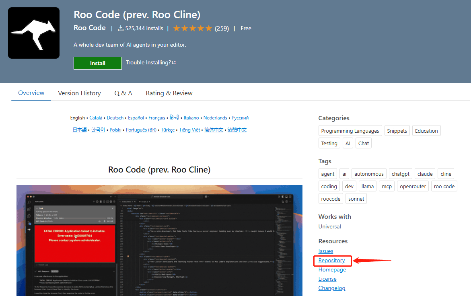The width and height of the screenshot is (471, 296).
Task: Select the Deutsch language link
Action: point(115,118)
